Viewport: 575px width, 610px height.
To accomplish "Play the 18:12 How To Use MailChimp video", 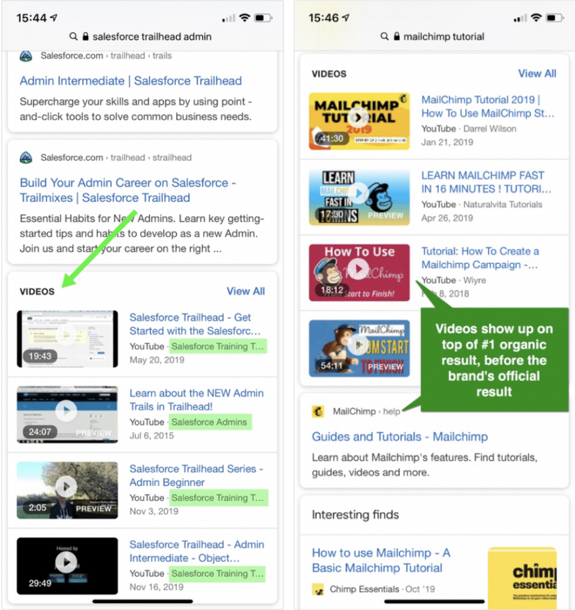I will tap(358, 268).
